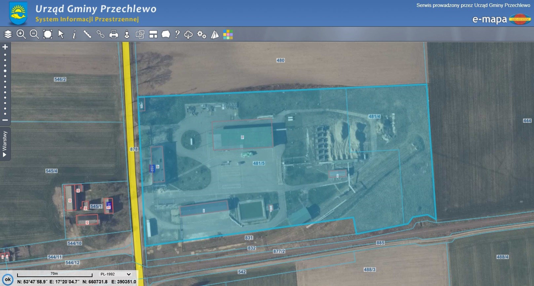Open the PL-1992 coordinate system dropdown

click(x=115, y=274)
